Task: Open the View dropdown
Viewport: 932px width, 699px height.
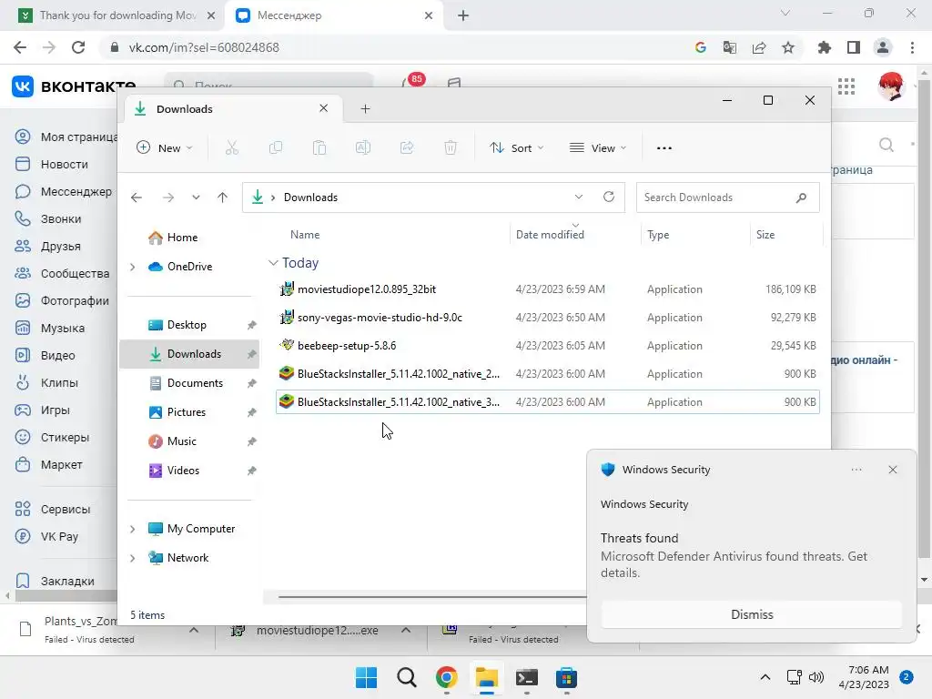Action: coord(598,148)
